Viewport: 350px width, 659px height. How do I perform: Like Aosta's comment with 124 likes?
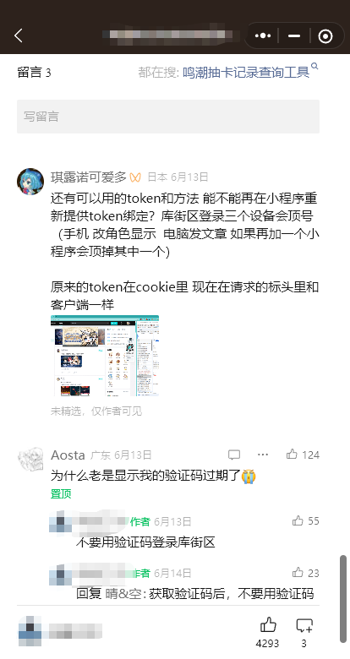pos(303,455)
